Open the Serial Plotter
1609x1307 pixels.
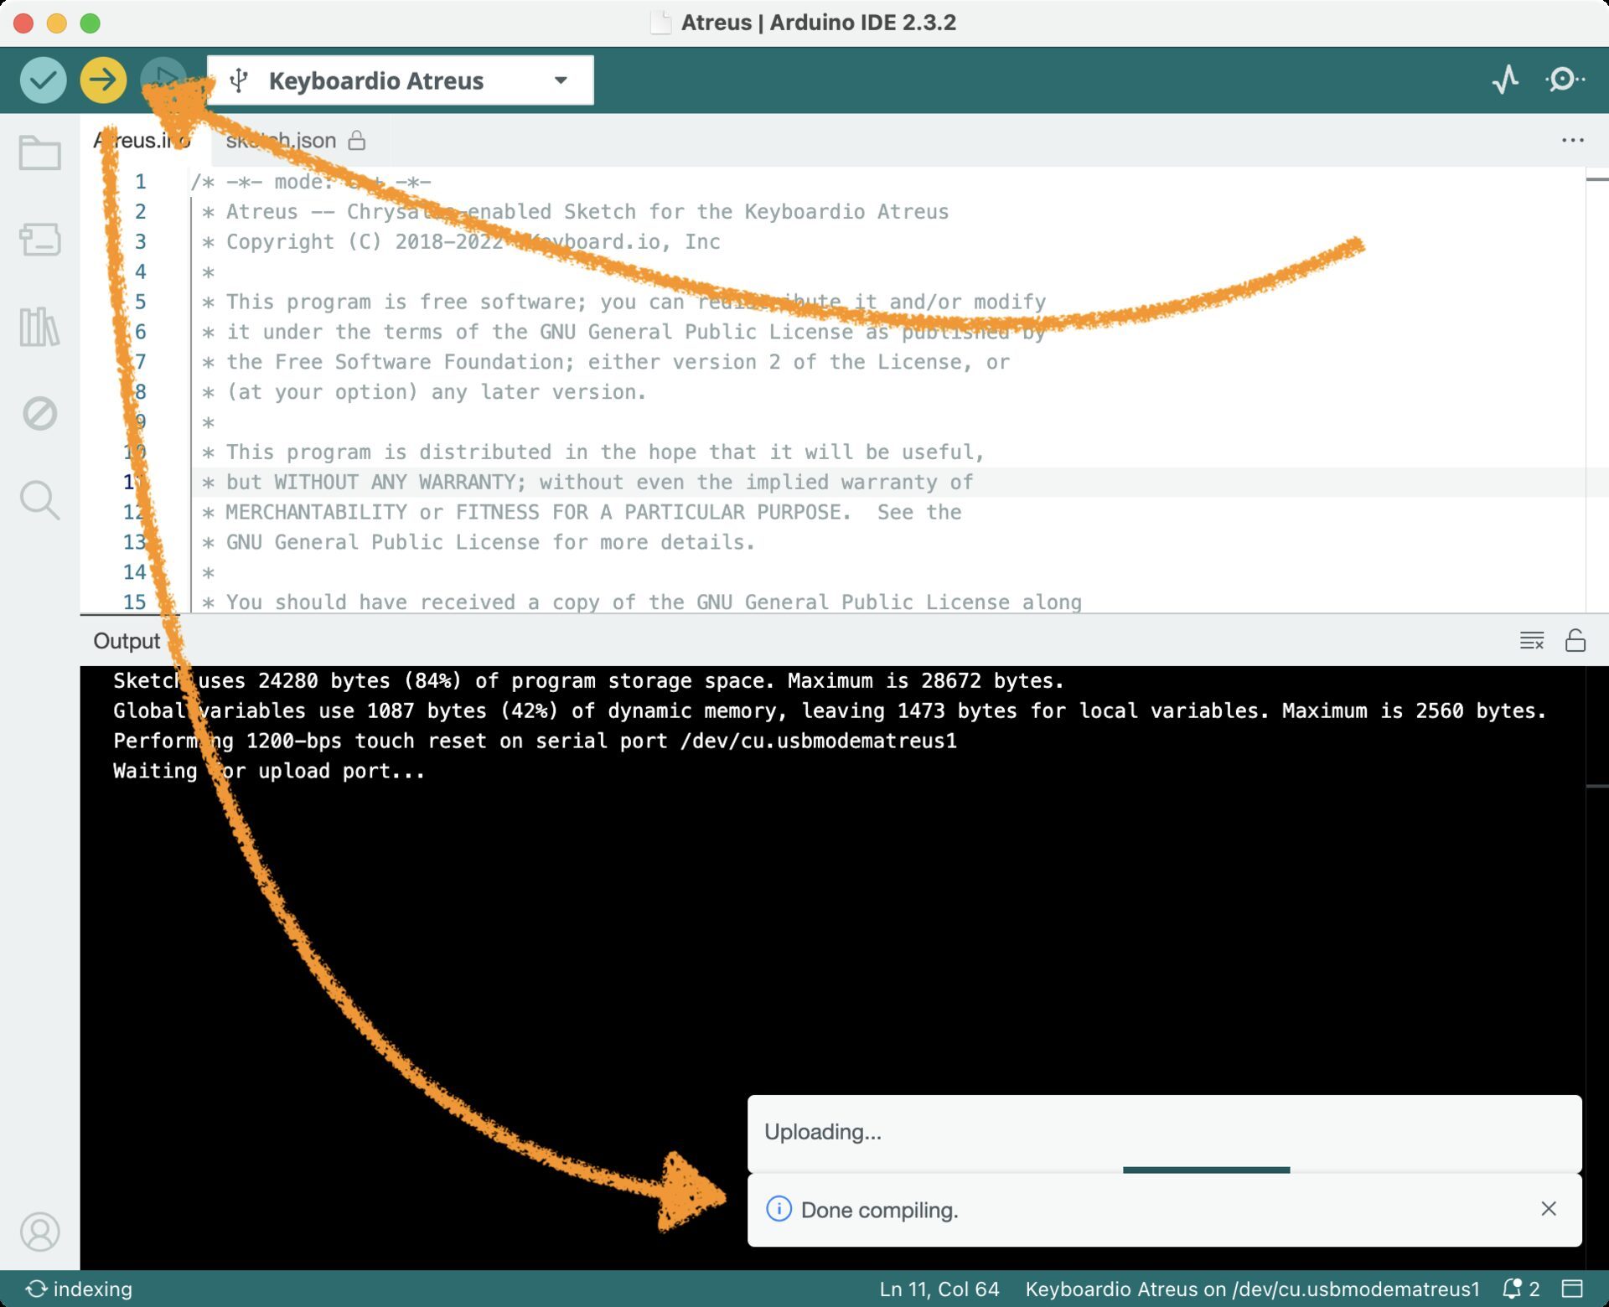click(1506, 80)
